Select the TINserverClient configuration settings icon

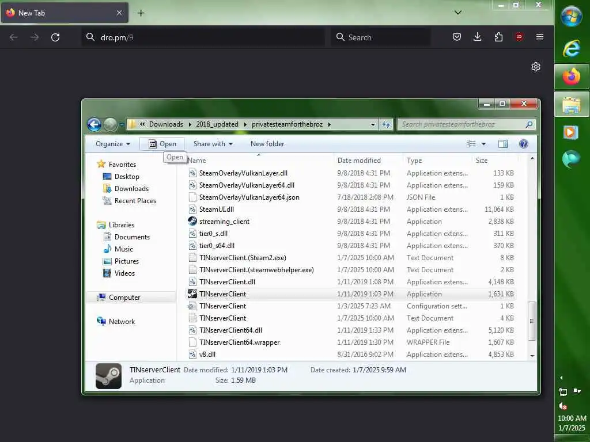click(x=192, y=306)
